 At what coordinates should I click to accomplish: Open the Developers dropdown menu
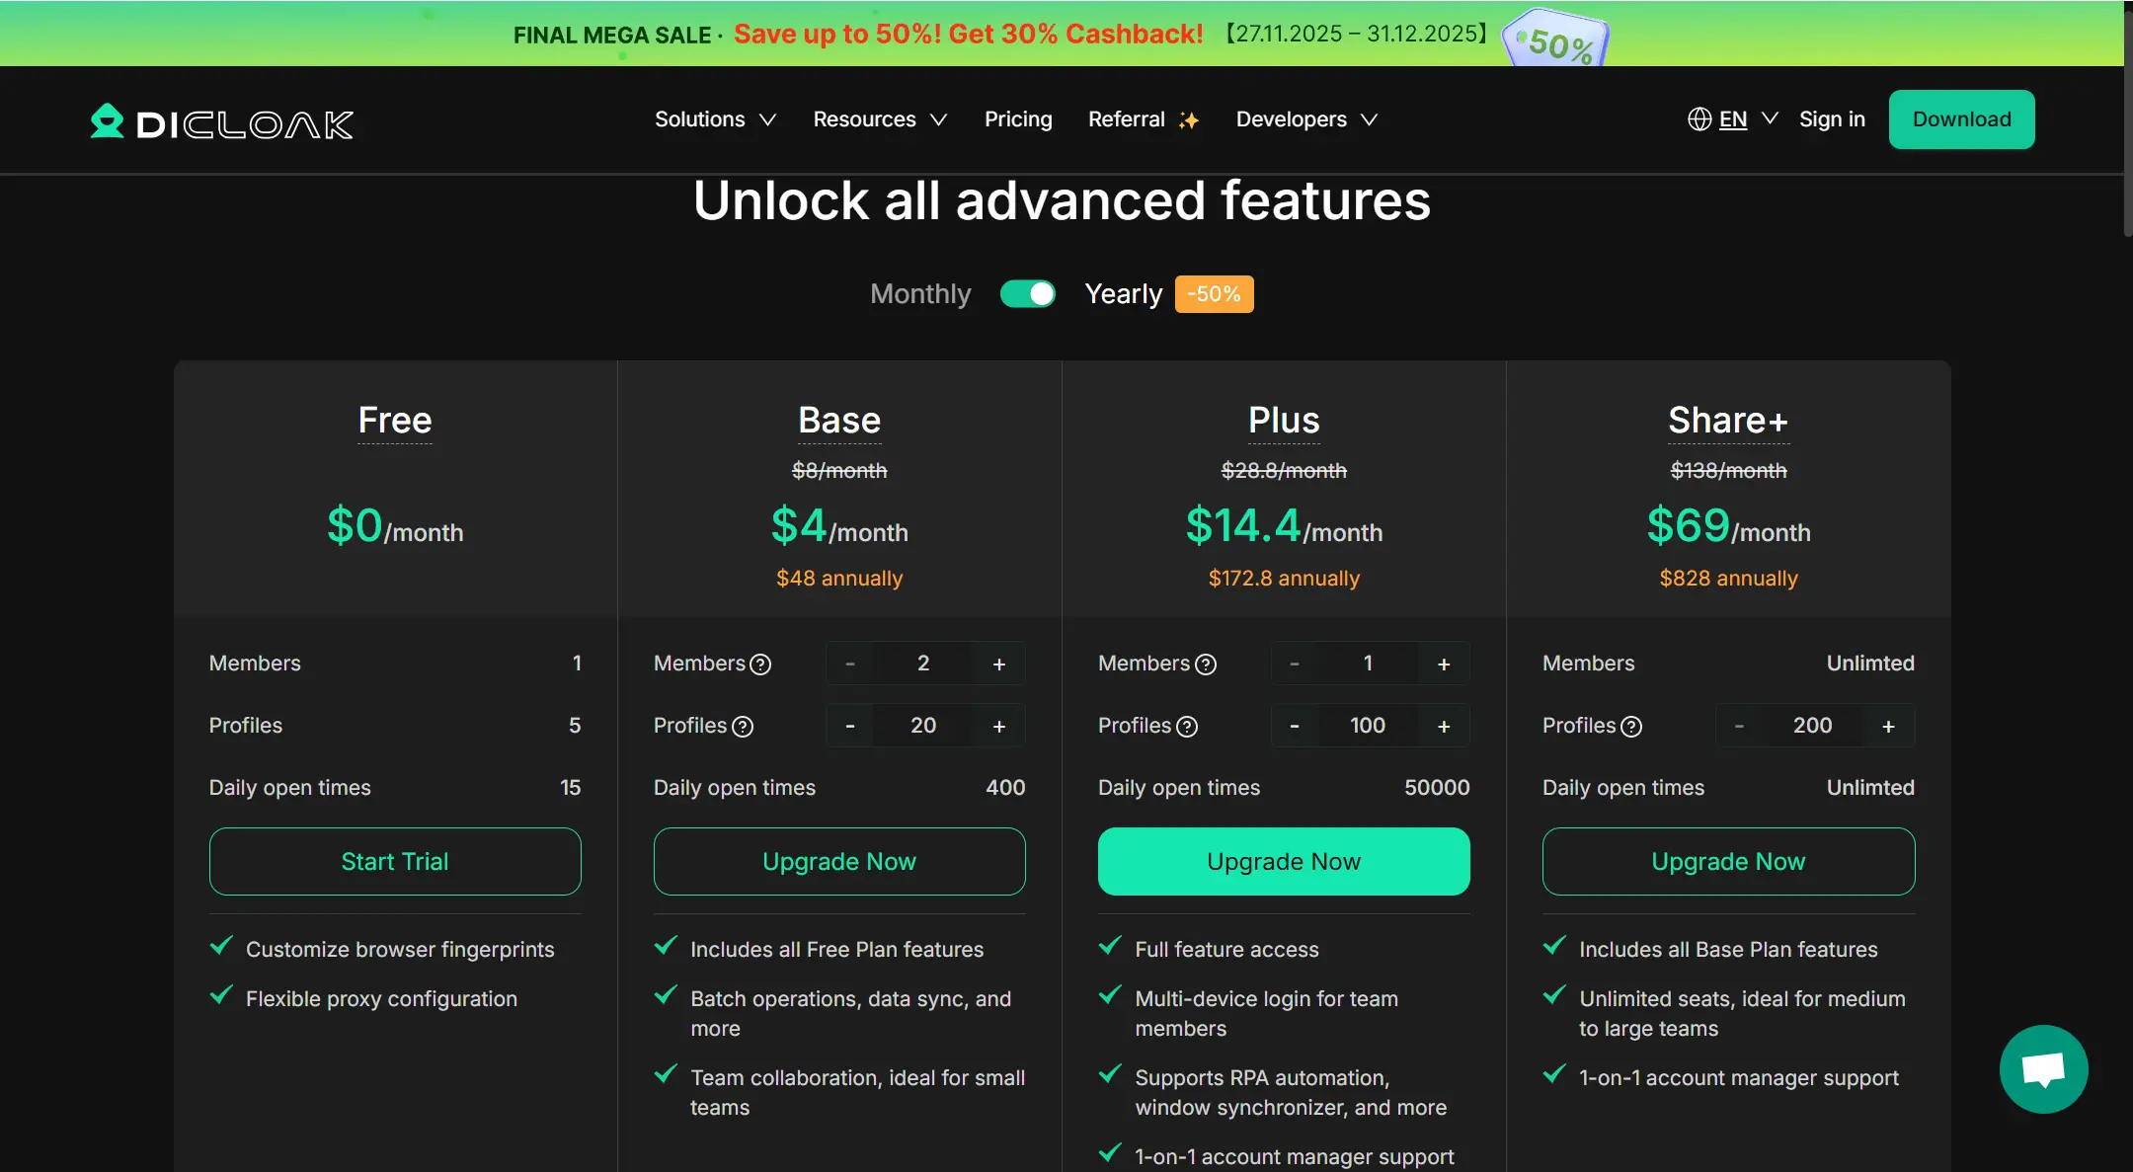[1305, 119]
